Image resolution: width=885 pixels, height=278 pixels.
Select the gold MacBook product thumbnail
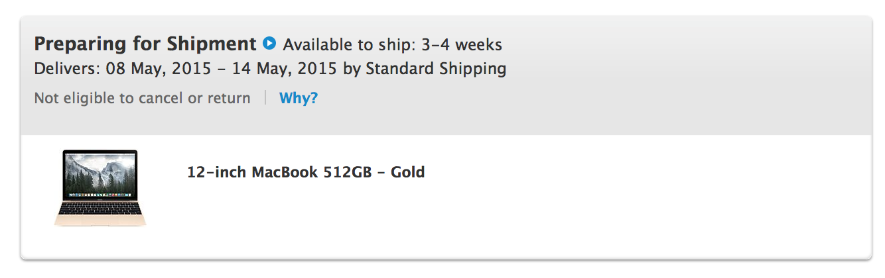(x=100, y=188)
